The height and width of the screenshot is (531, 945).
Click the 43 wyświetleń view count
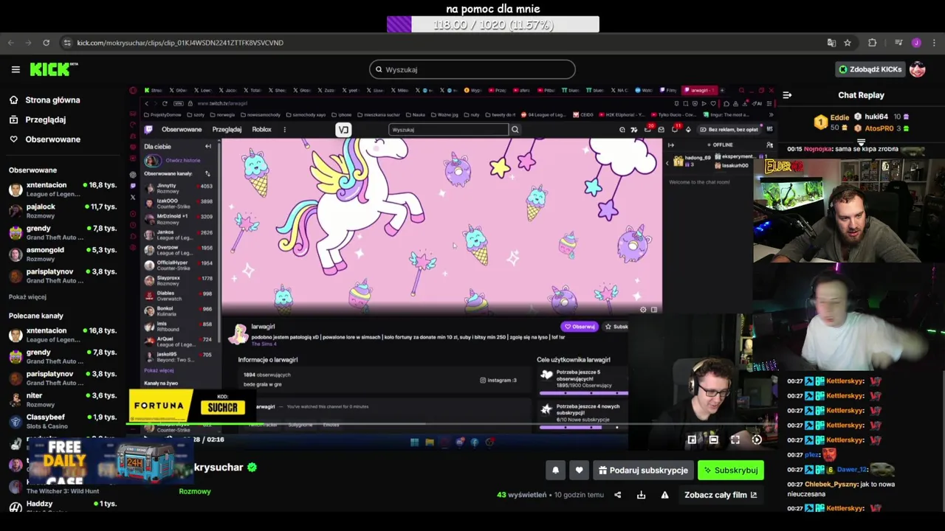pyautogui.click(x=521, y=495)
